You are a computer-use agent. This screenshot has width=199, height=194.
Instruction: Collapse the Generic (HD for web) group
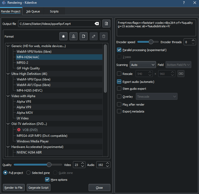(8, 46)
